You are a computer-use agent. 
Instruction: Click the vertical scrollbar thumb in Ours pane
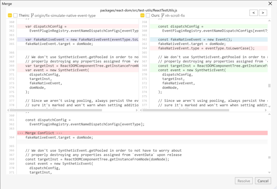pyautogui.click(x=269, y=86)
